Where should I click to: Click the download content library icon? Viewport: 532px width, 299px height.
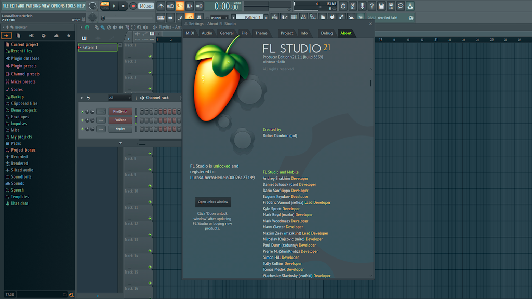click(410, 6)
